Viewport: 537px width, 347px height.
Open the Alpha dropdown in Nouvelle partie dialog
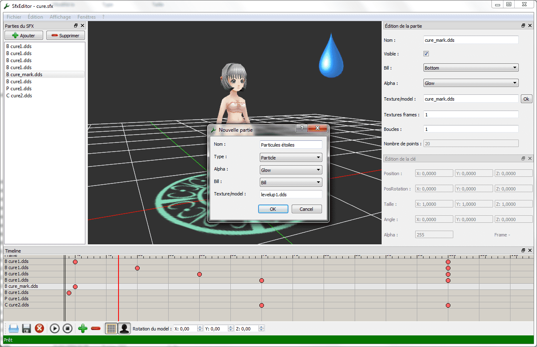point(291,170)
